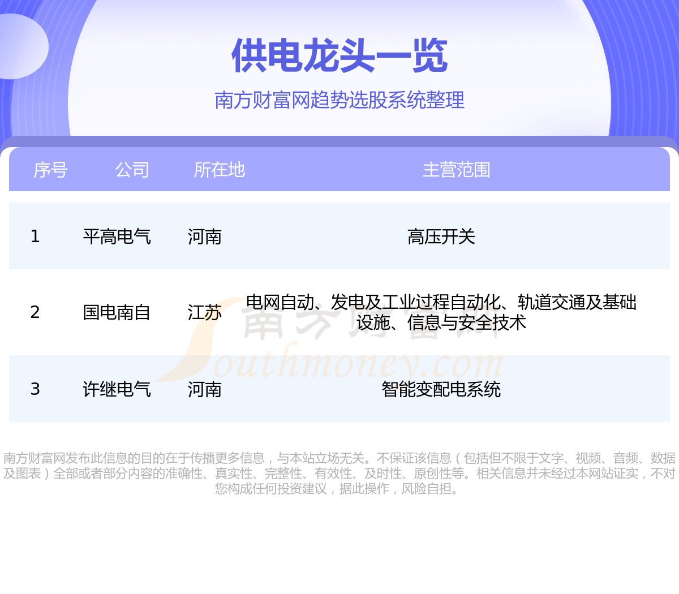The width and height of the screenshot is (679, 594).
Task: Click row number 1
Action: coord(35,236)
